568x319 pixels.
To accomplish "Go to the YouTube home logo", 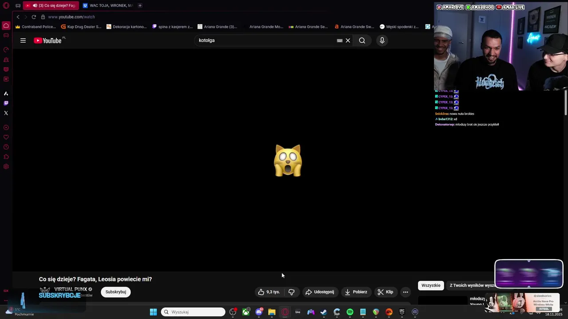I will 48,41.
